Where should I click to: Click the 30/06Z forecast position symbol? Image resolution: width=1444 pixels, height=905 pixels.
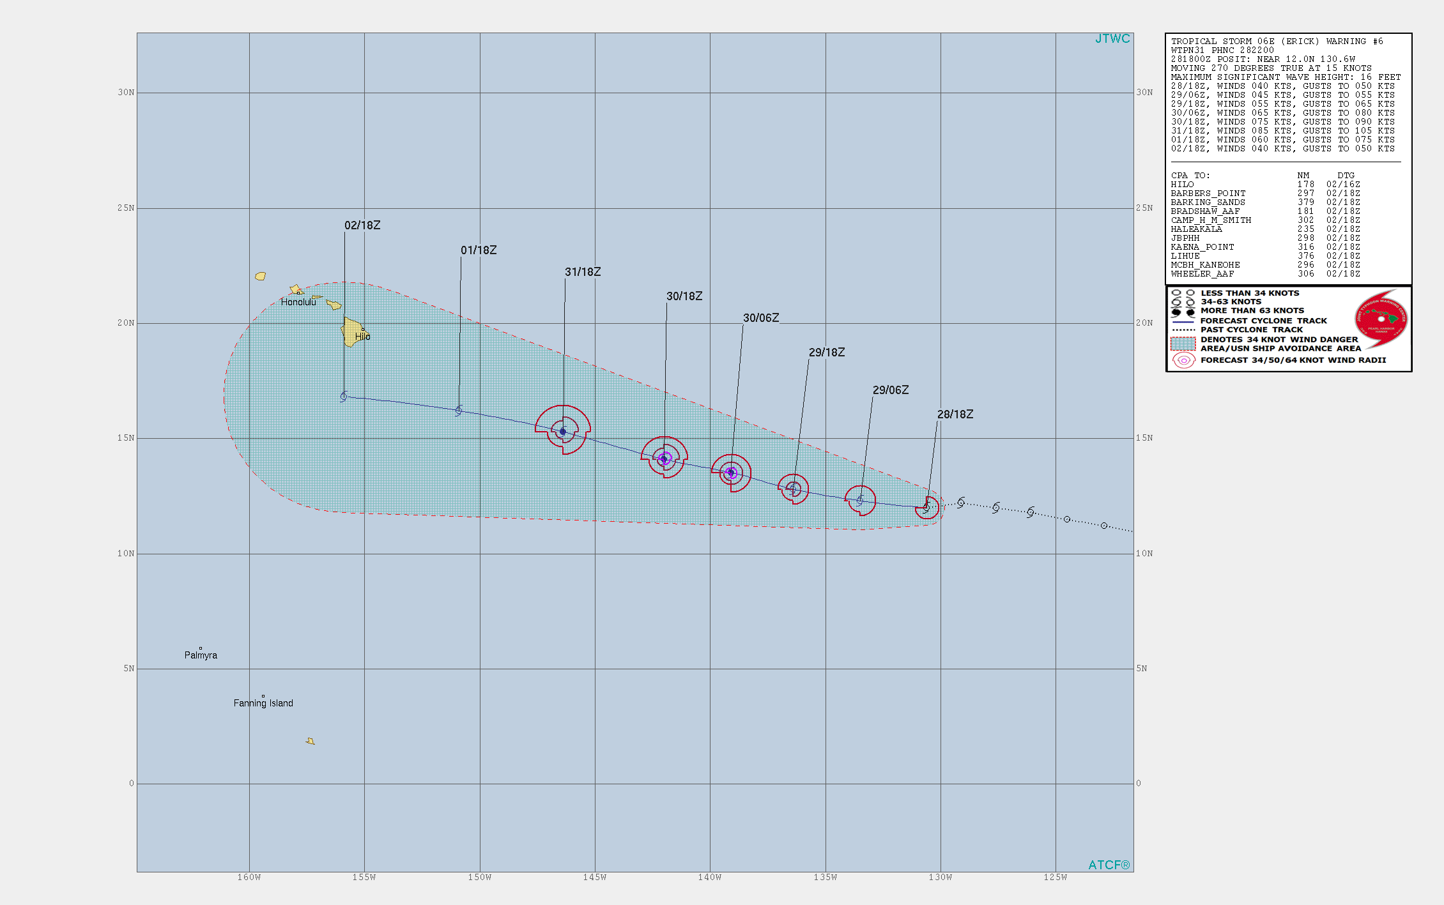point(731,473)
